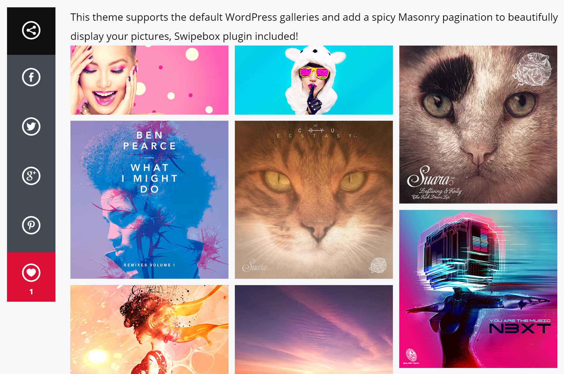Open the polar bear hood girl image

tap(314, 80)
